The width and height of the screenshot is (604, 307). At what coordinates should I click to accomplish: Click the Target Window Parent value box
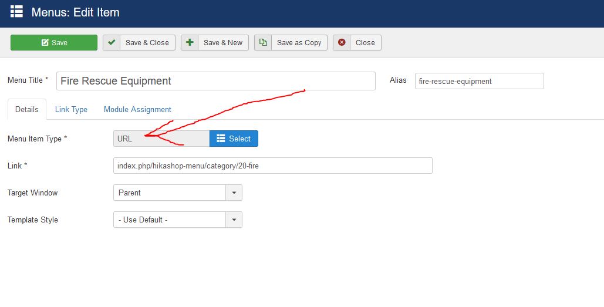[x=170, y=193]
